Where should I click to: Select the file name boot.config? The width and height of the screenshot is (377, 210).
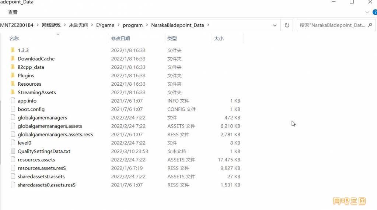click(31, 109)
